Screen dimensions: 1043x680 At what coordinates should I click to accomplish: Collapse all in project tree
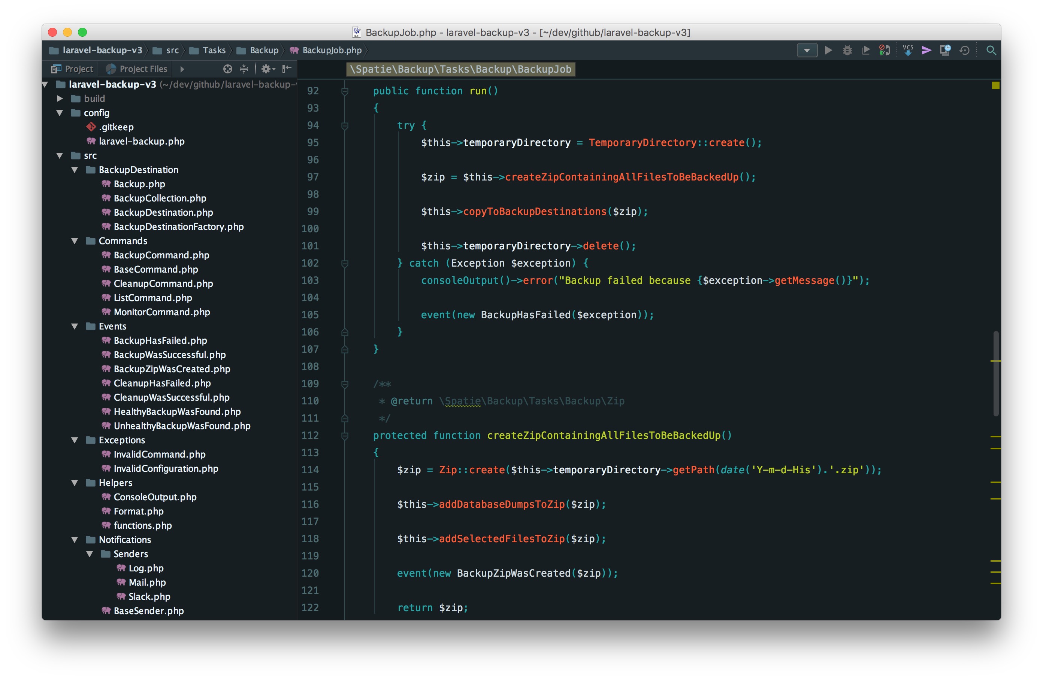[244, 69]
